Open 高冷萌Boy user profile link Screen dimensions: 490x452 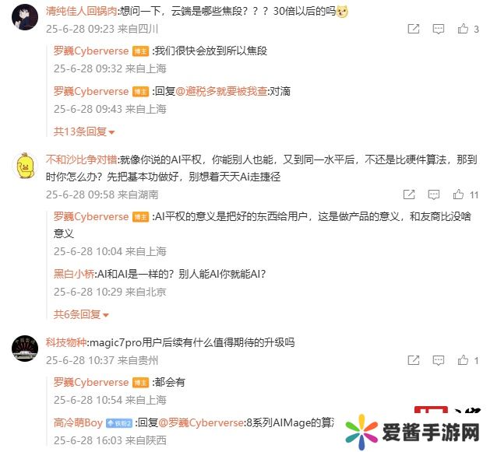(78, 422)
